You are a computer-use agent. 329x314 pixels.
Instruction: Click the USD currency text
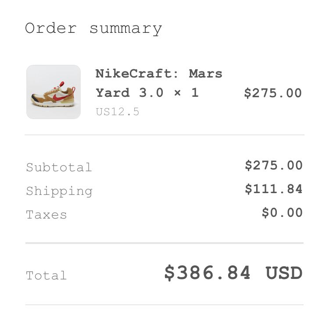[284, 273]
